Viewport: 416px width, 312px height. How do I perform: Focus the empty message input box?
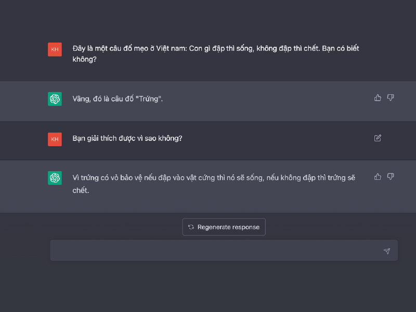click(x=224, y=251)
